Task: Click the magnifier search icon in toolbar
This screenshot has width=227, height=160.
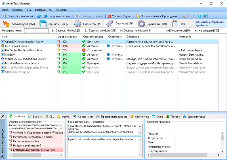Action: 184,16
